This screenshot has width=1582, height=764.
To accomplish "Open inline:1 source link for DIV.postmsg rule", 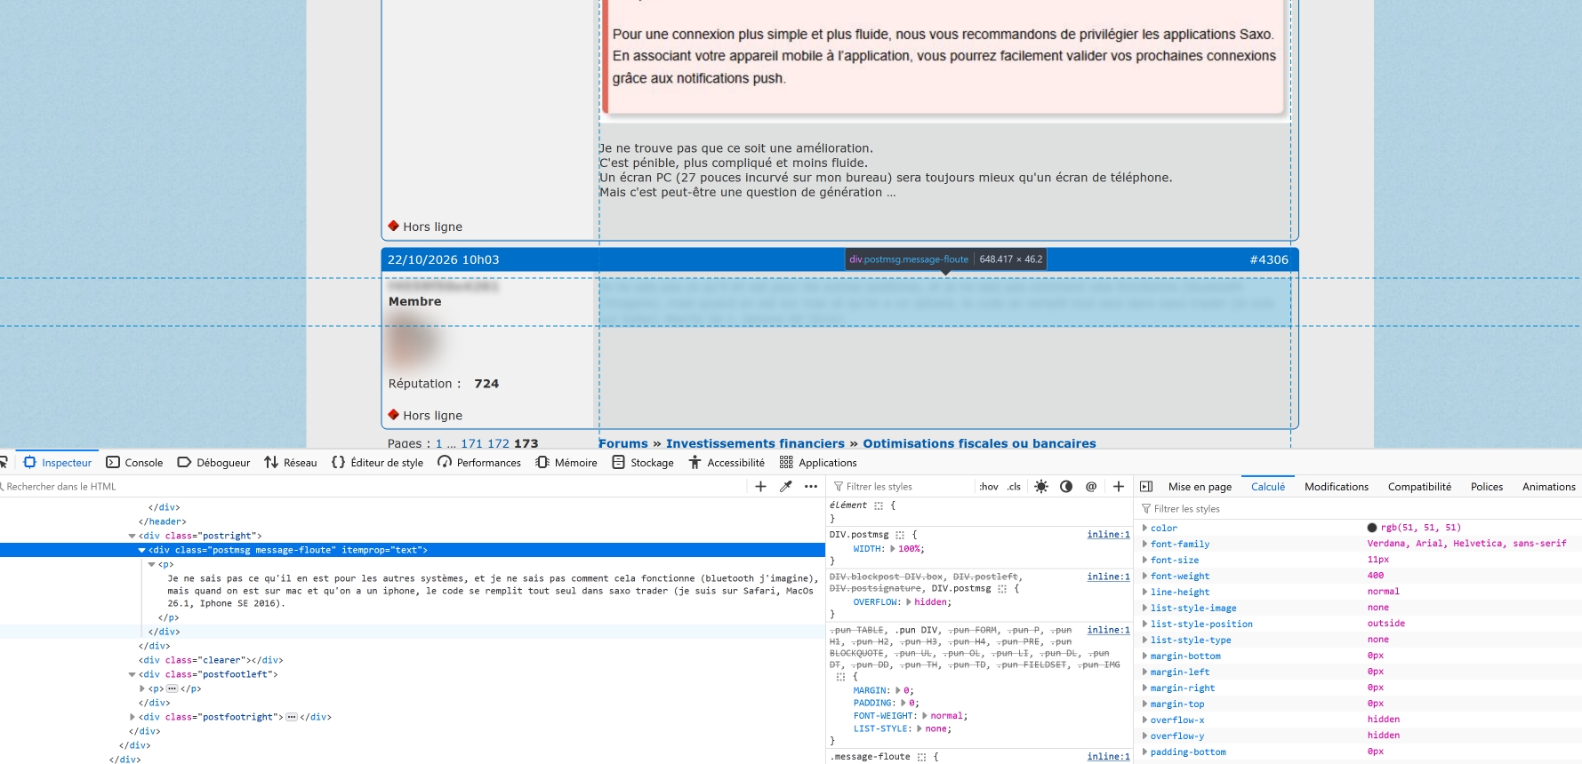I will (x=1108, y=535).
